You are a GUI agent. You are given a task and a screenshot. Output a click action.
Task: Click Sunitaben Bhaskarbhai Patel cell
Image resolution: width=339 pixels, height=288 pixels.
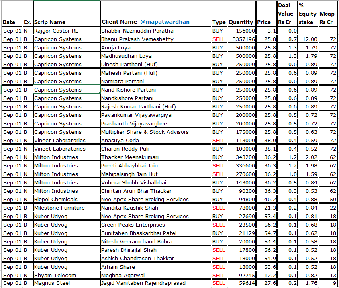point(156,233)
